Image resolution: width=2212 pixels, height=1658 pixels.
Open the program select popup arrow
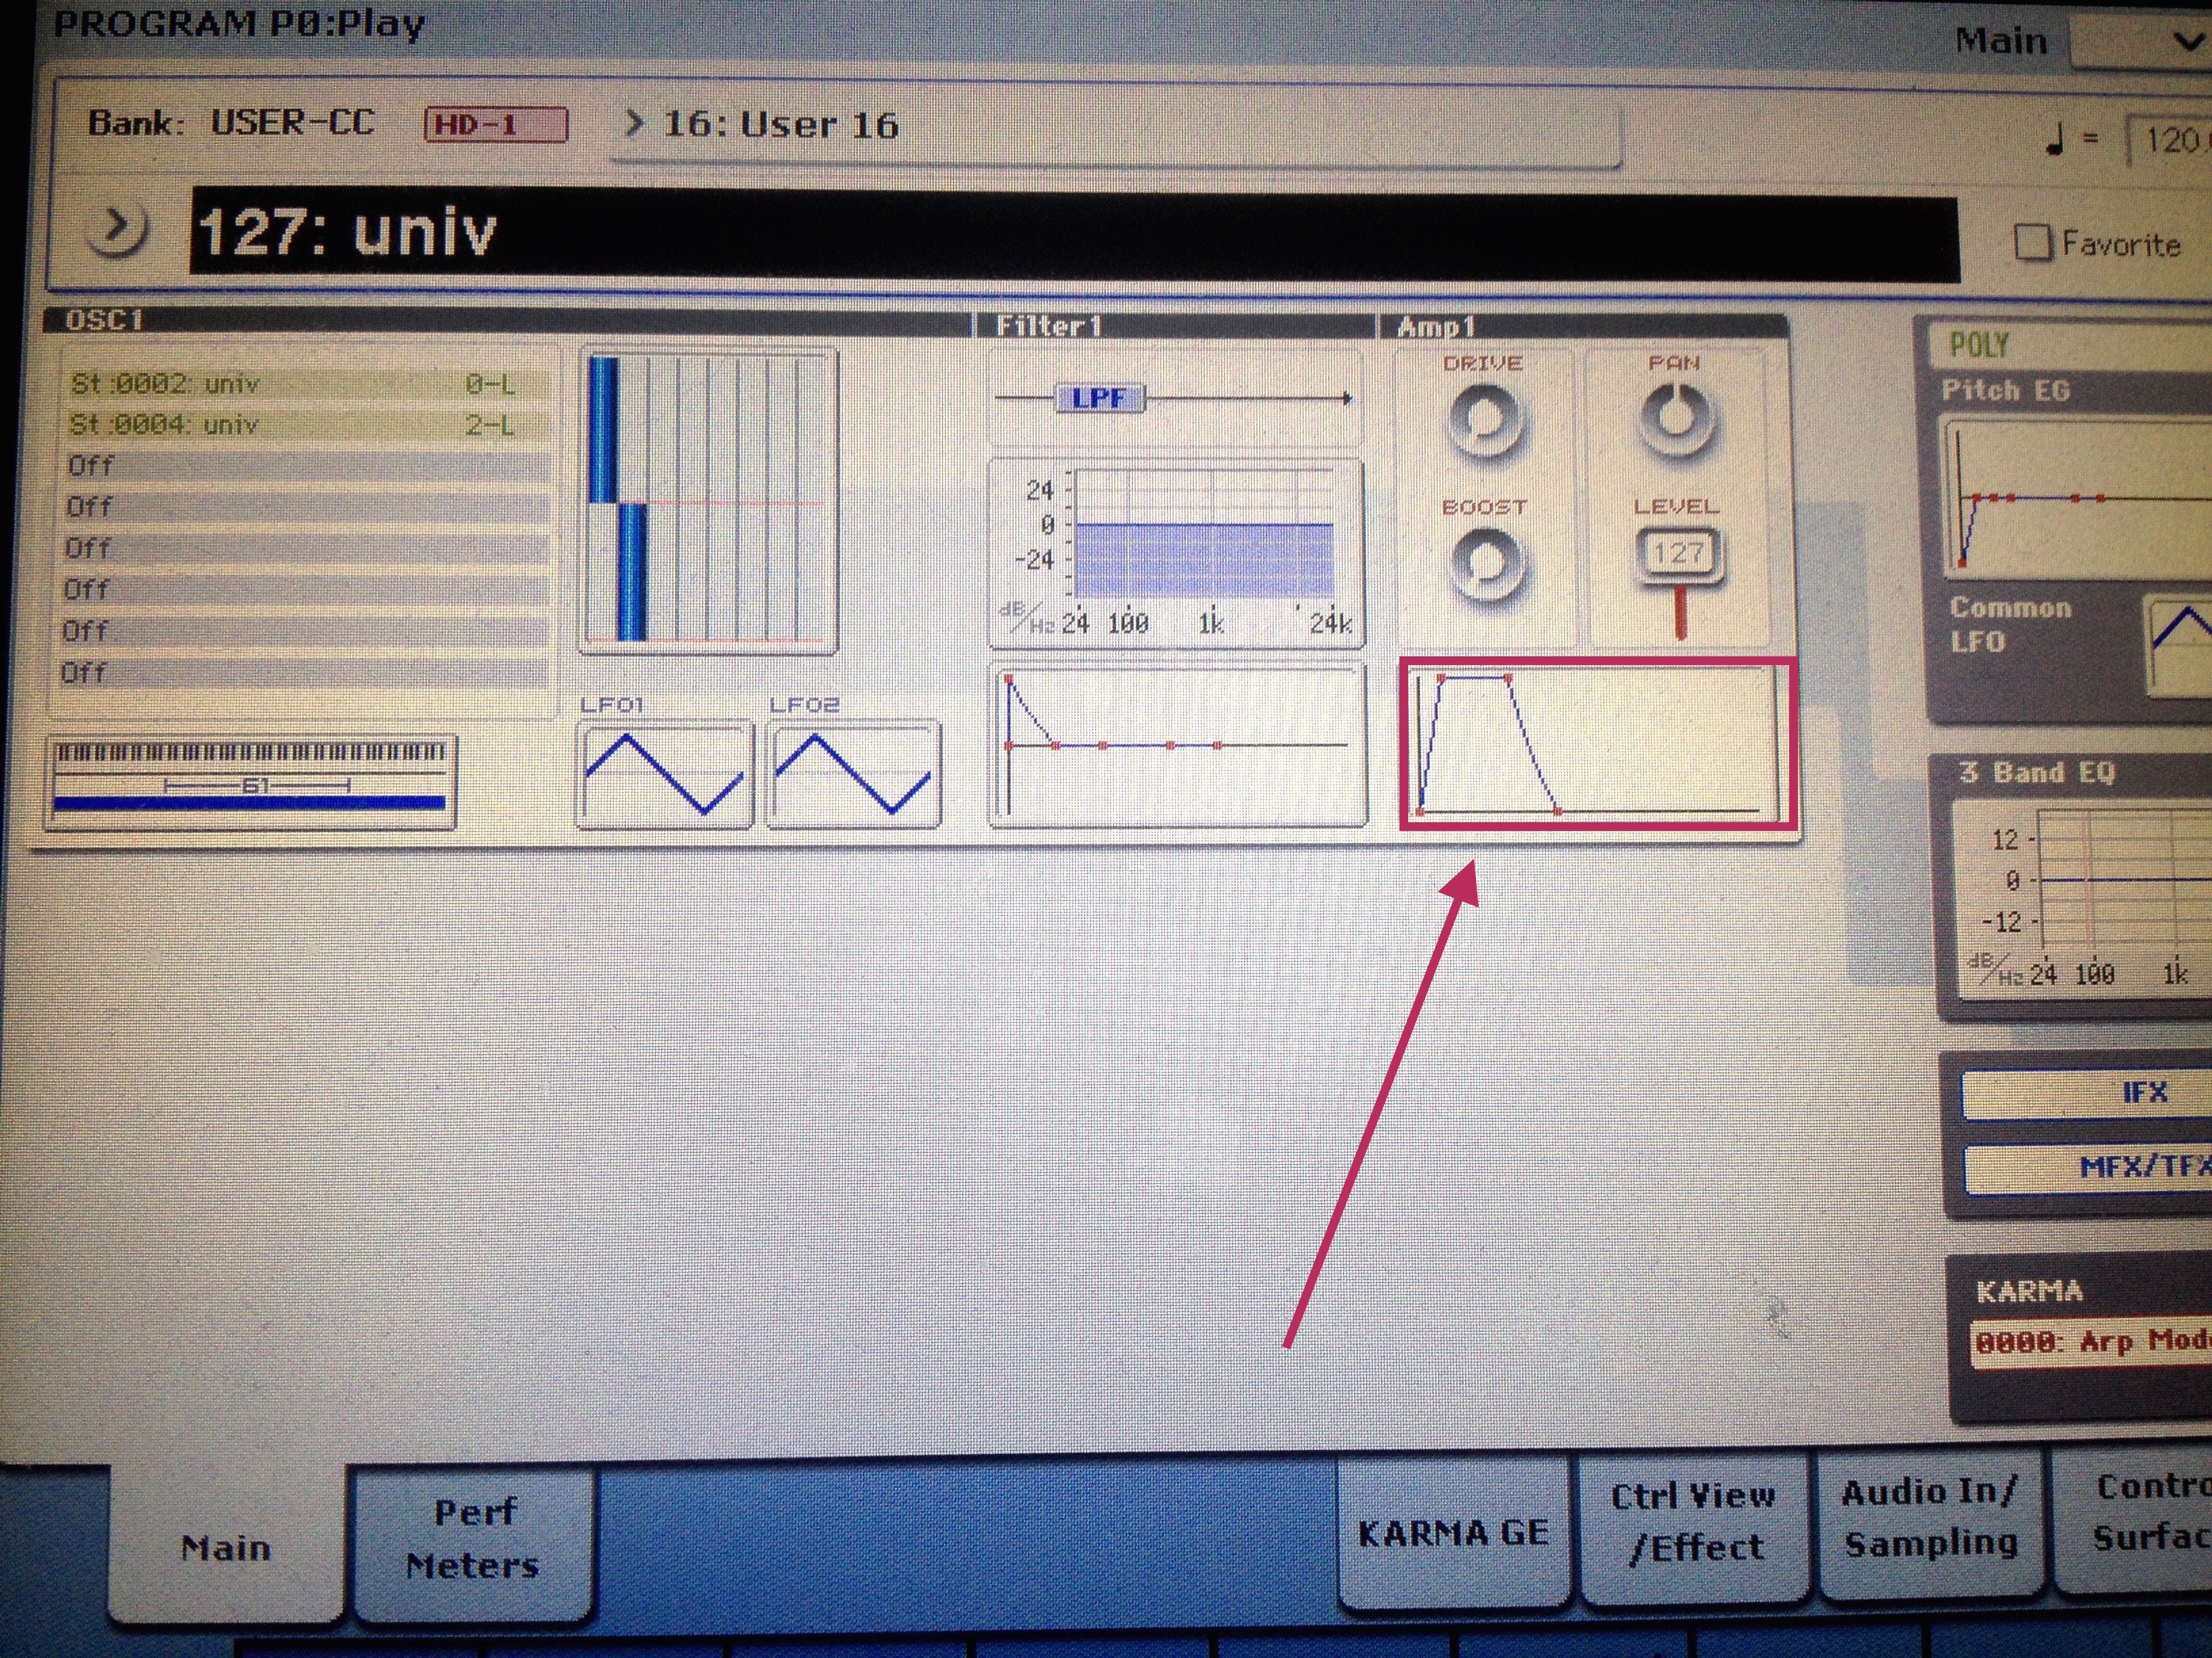[x=117, y=230]
